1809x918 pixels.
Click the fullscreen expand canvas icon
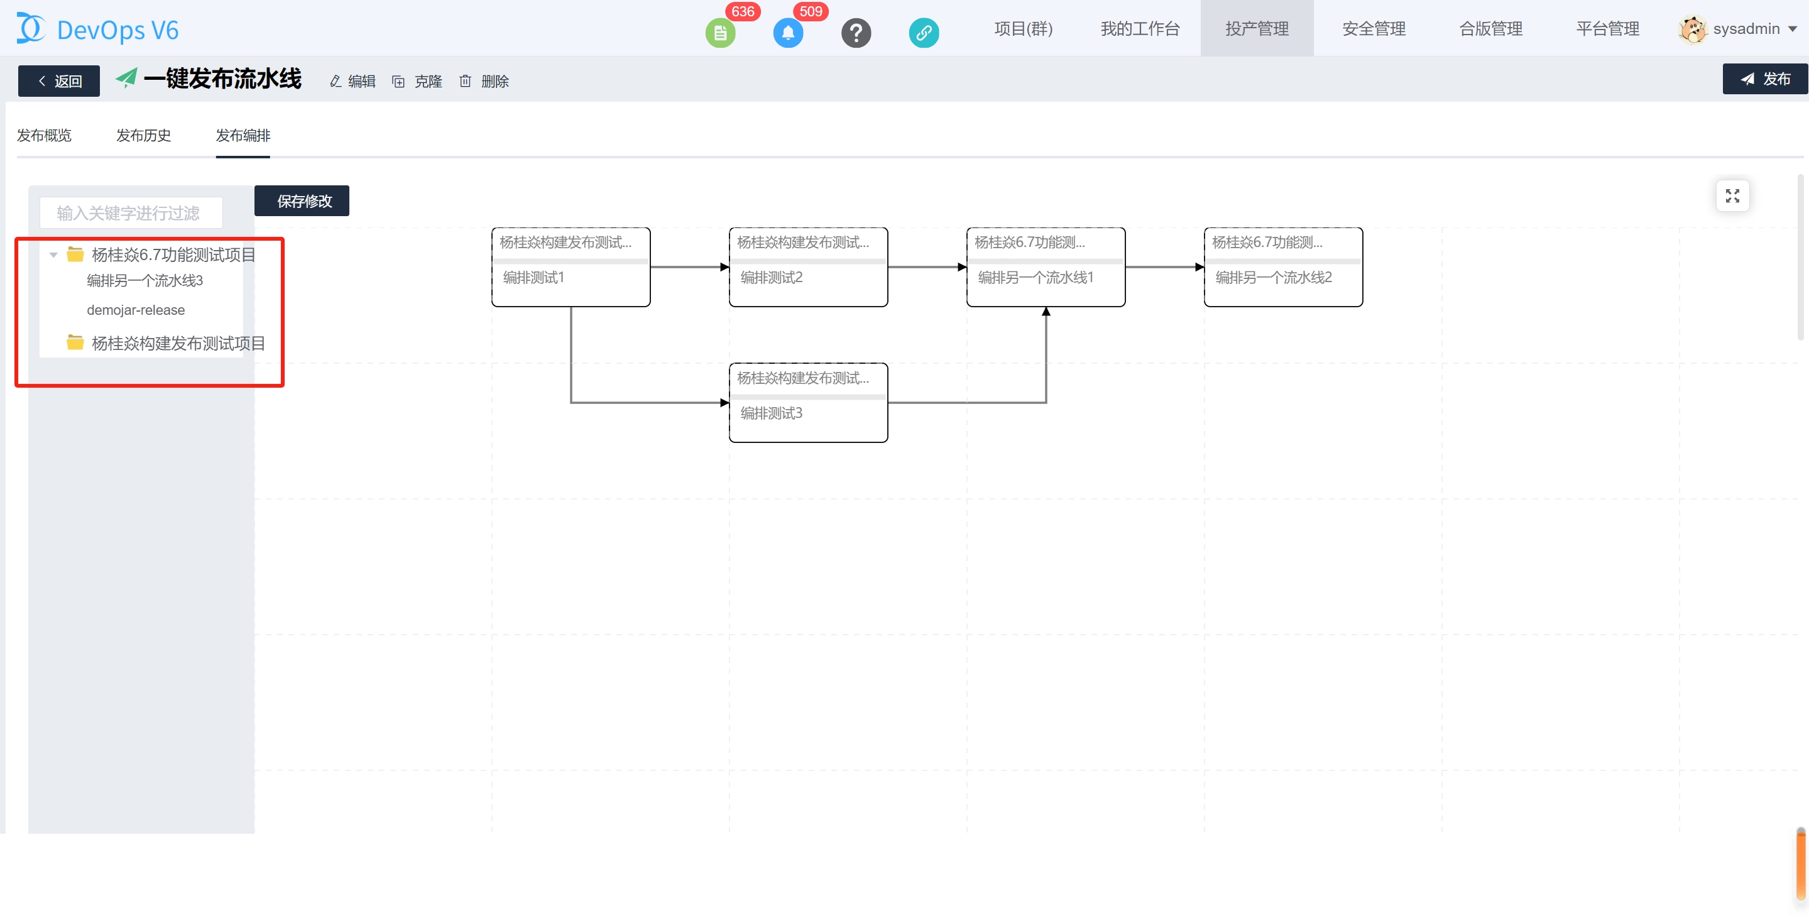point(1732,196)
